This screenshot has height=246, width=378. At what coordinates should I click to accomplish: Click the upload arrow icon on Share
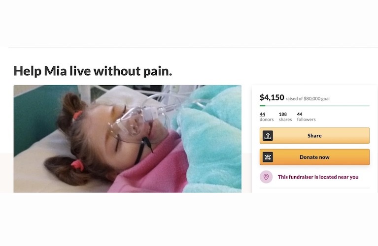tap(268, 136)
